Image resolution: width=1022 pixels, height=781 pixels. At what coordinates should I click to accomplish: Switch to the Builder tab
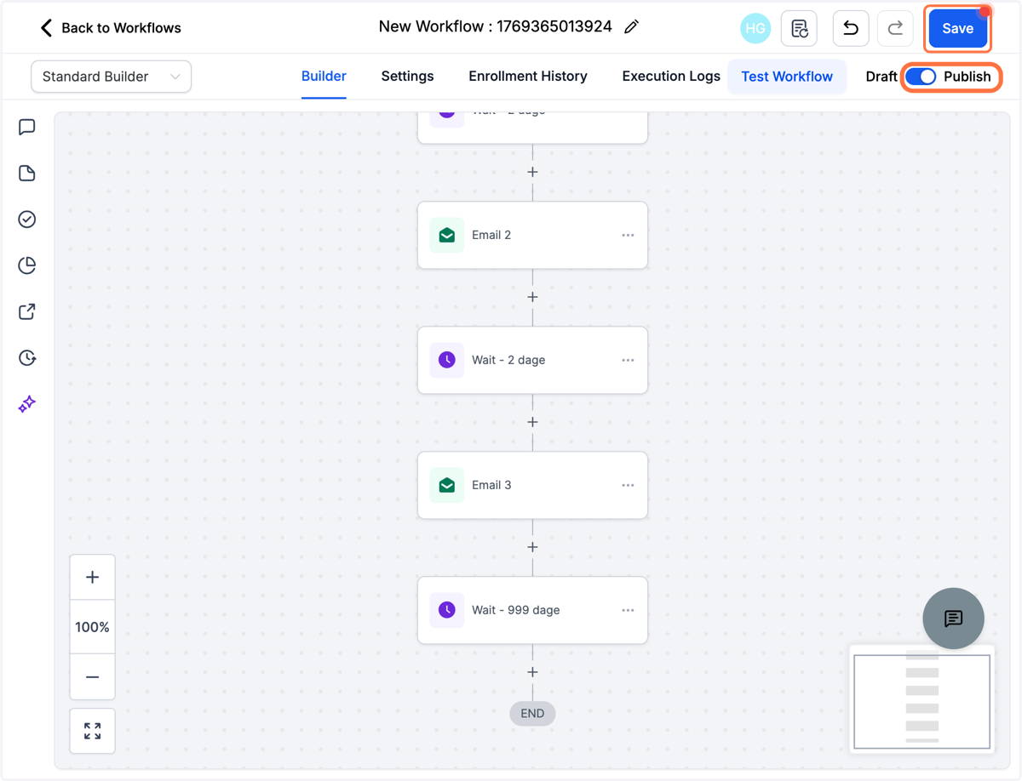pyautogui.click(x=324, y=77)
